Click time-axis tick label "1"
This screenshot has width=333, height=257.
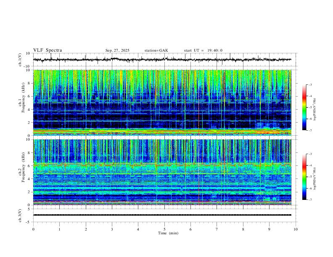59,229
